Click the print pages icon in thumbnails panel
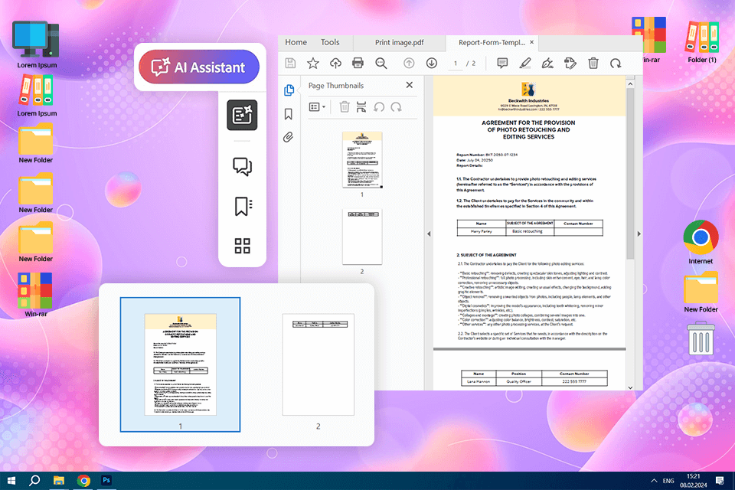 361,107
